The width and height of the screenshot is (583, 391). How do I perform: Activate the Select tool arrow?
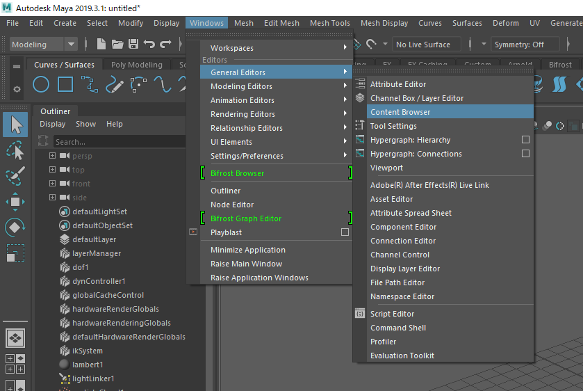click(x=15, y=125)
